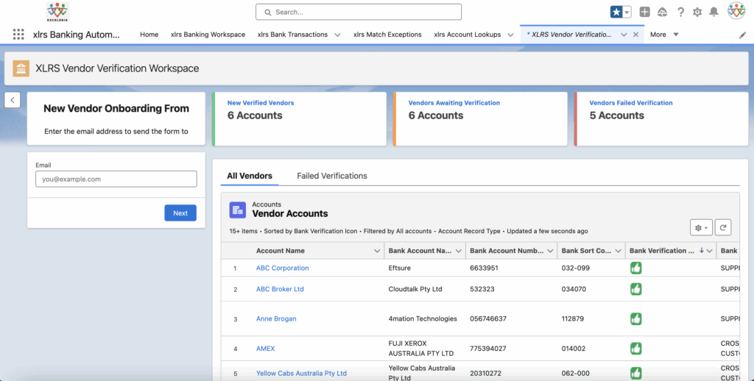Click the Bank Account Number column header

pyautogui.click(x=507, y=251)
